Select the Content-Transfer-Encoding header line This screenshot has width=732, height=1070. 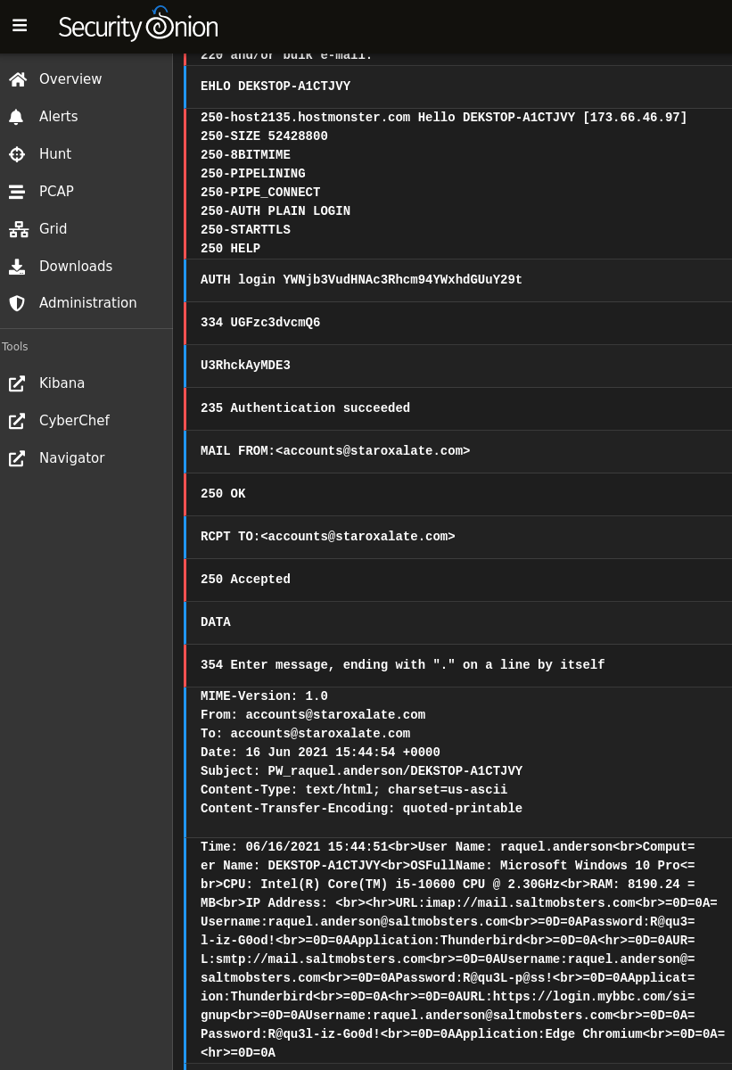pyautogui.click(x=361, y=809)
